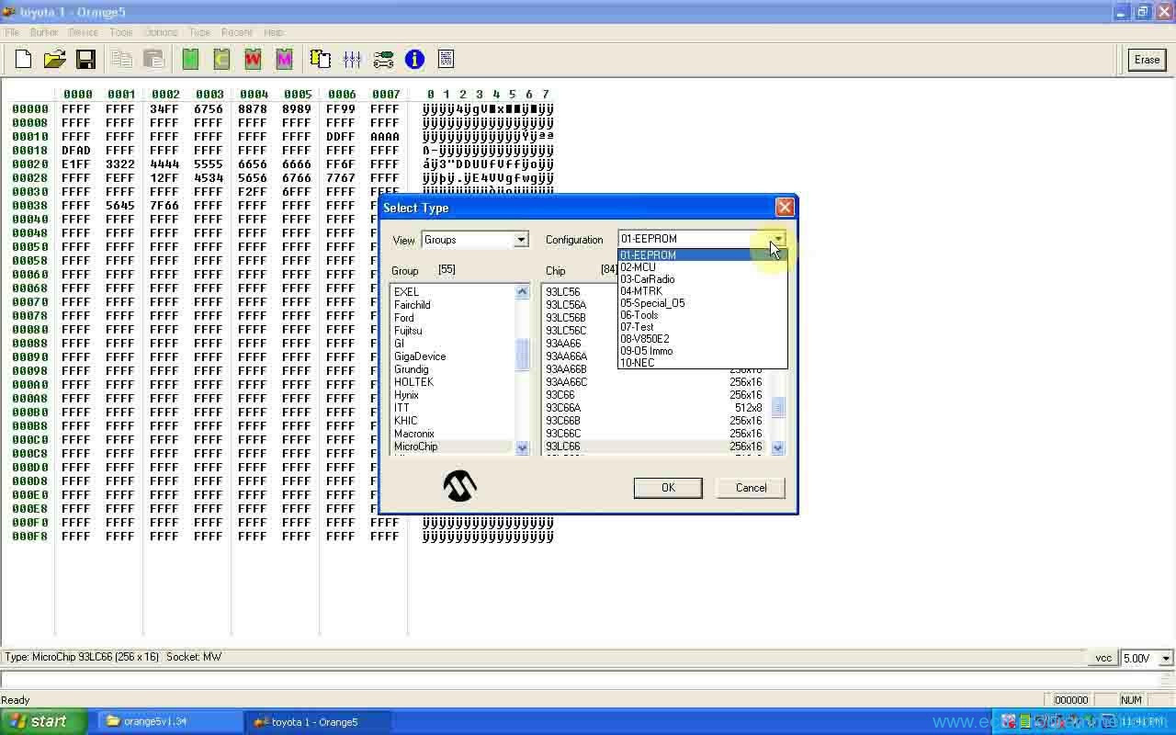Click the New file toolbar icon

pos(24,60)
